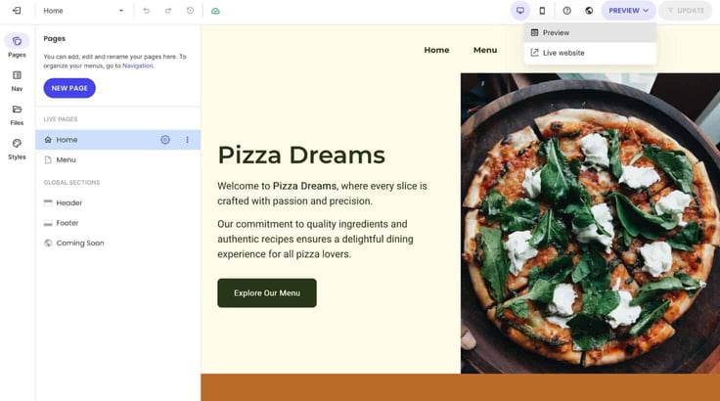Click the footer layout icon beside Footer

(48, 223)
